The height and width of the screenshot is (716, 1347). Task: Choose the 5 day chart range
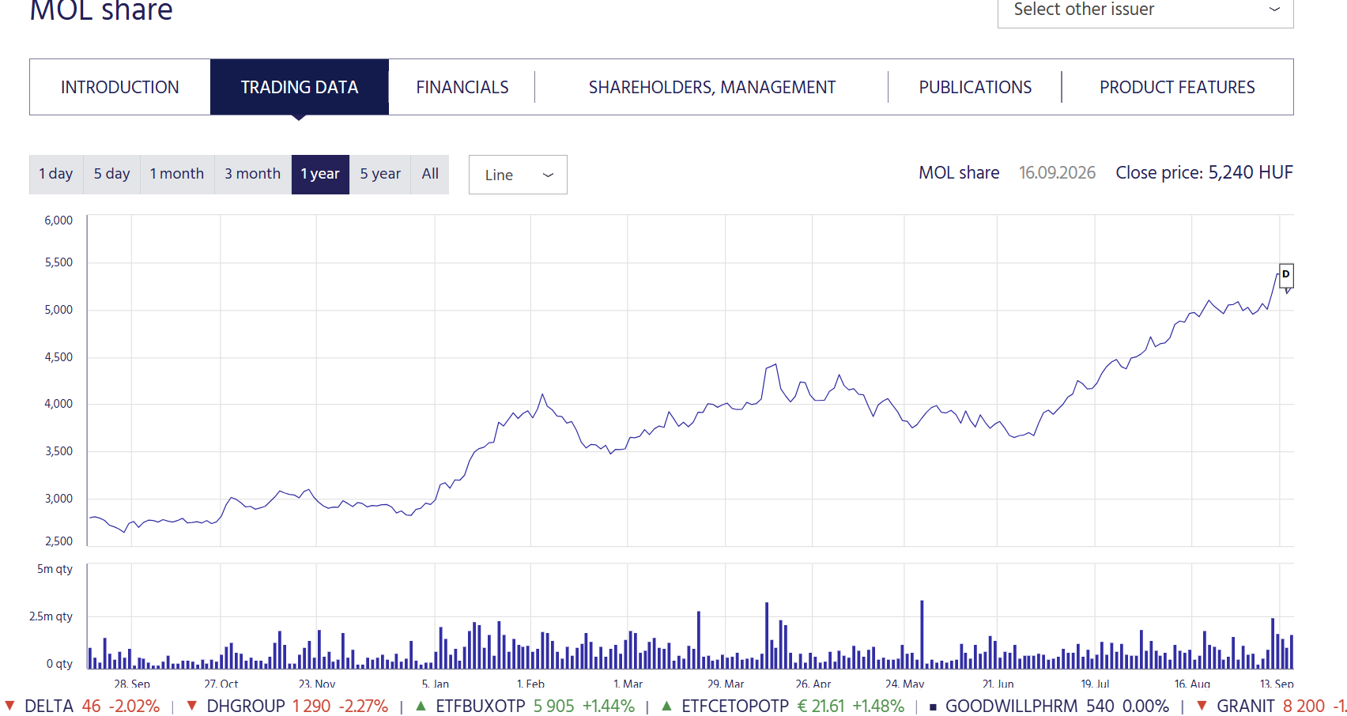pos(111,174)
